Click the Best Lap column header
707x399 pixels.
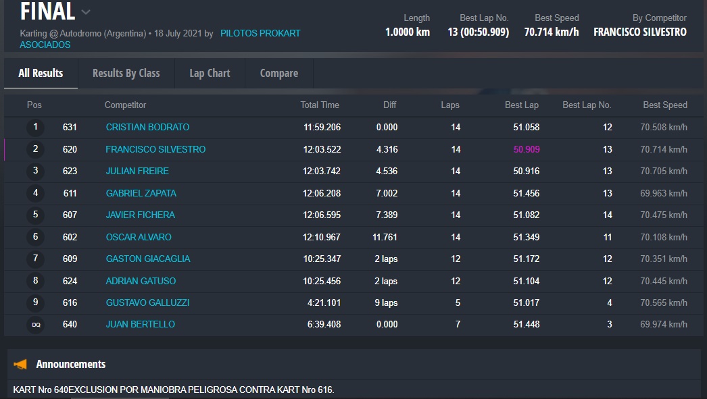[x=521, y=105]
